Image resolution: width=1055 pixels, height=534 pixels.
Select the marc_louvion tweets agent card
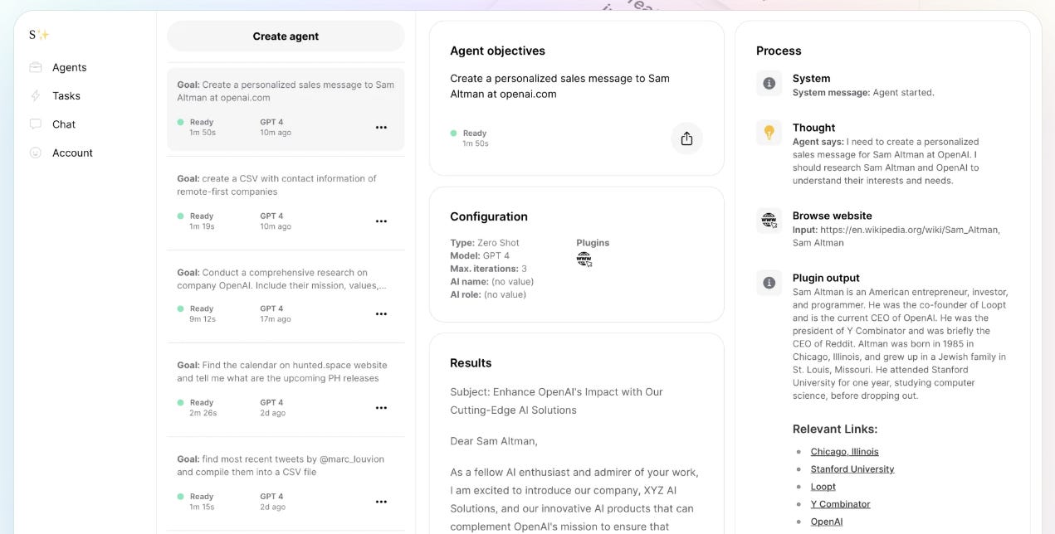tap(286, 483)
